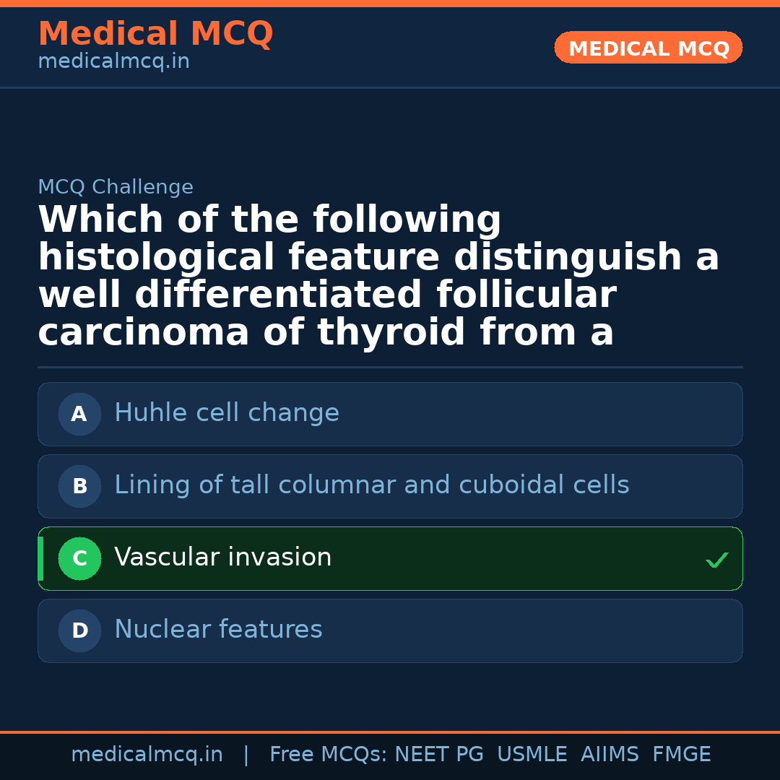Image resolution: width=780 pixels, height=780 pixels.
Task: Choose the letter D option circle
Action: 79,630
